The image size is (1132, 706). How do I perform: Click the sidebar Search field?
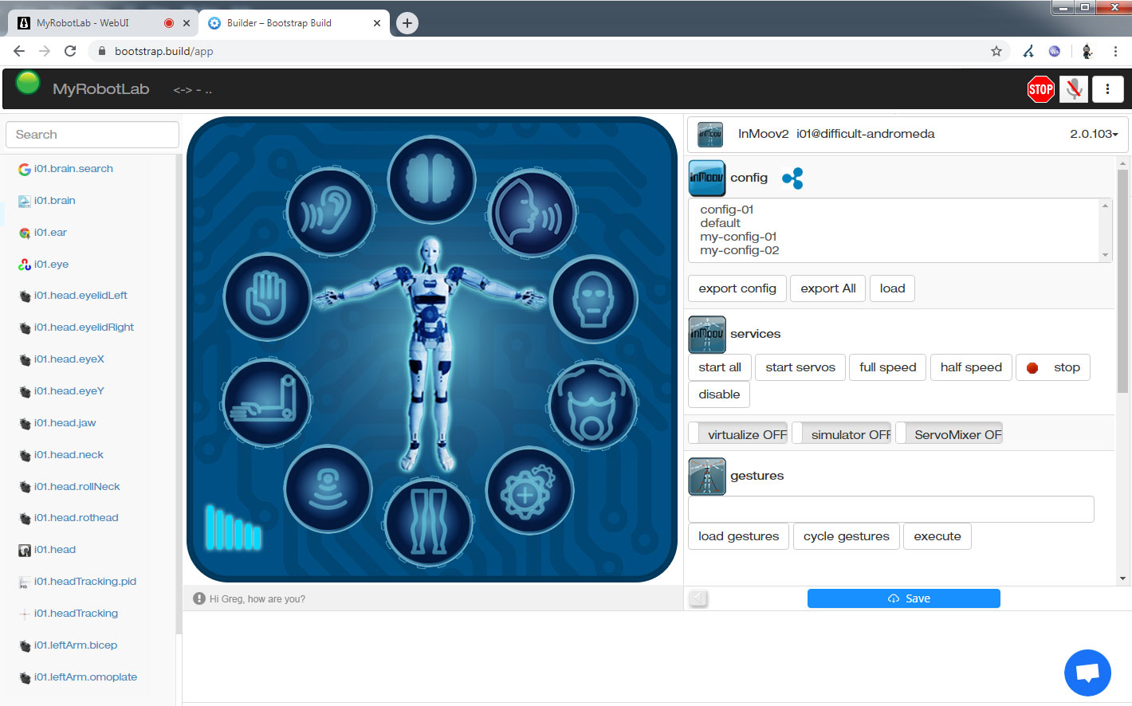tap(92, 135)
